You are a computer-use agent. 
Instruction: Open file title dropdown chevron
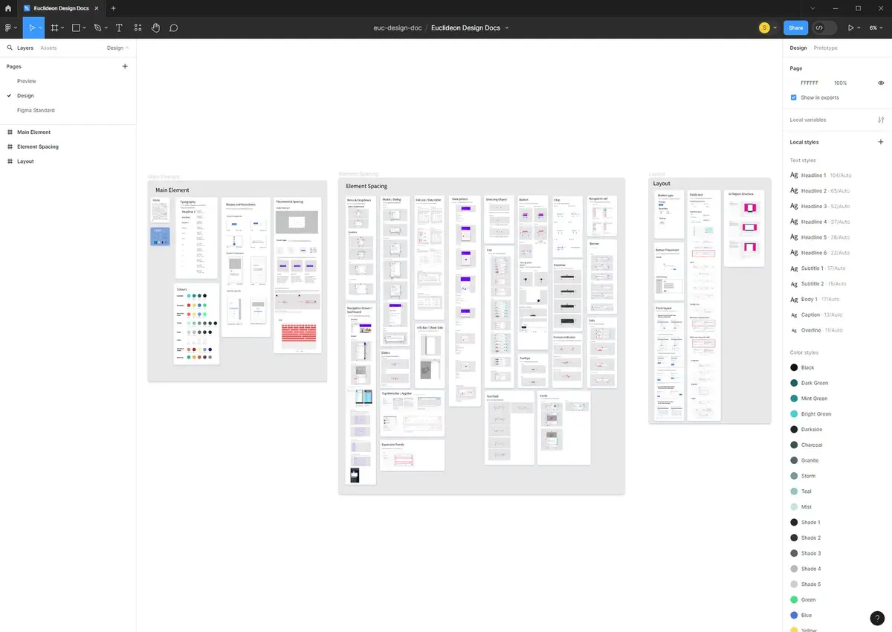pyautogui.click(x=507, y=28)
